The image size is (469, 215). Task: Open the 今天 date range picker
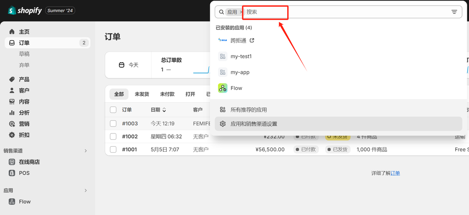129,65
